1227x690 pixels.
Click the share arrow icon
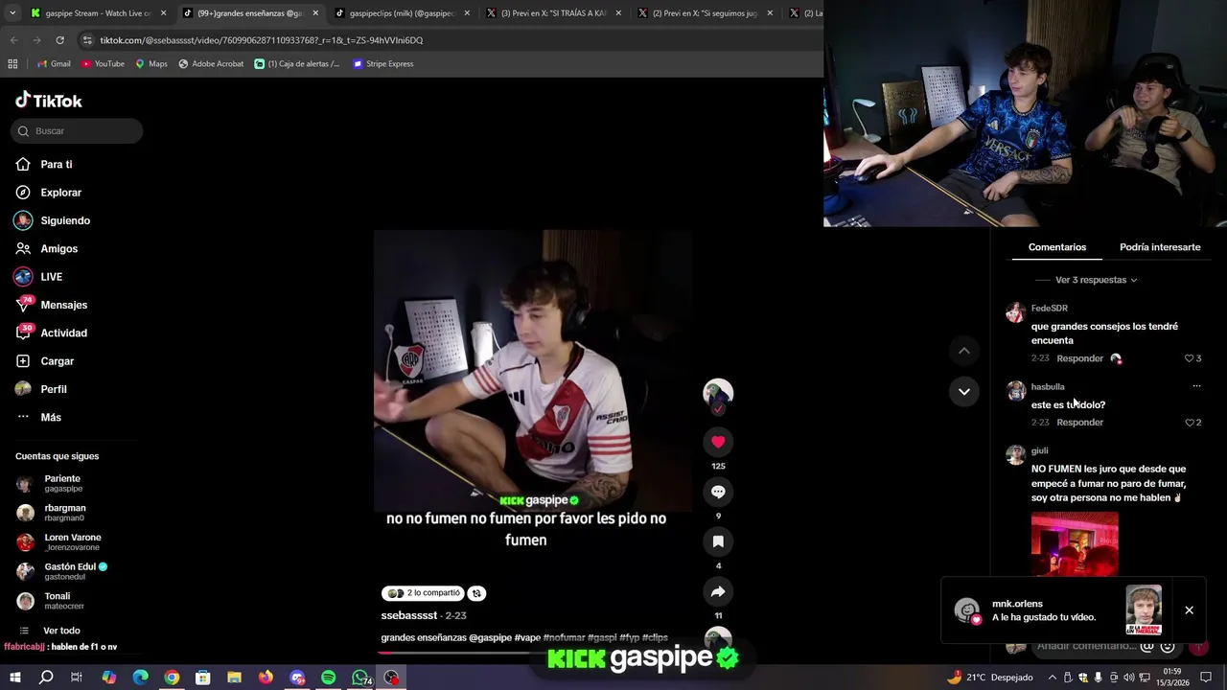[718, 591]
